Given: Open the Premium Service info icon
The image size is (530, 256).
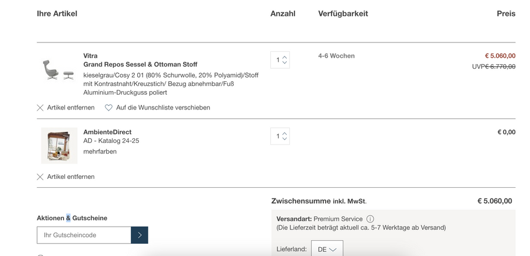Looking at the screenshot, I should coord(370,219).
